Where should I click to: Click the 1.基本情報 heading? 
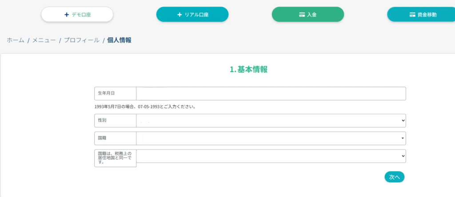(249, 70)
